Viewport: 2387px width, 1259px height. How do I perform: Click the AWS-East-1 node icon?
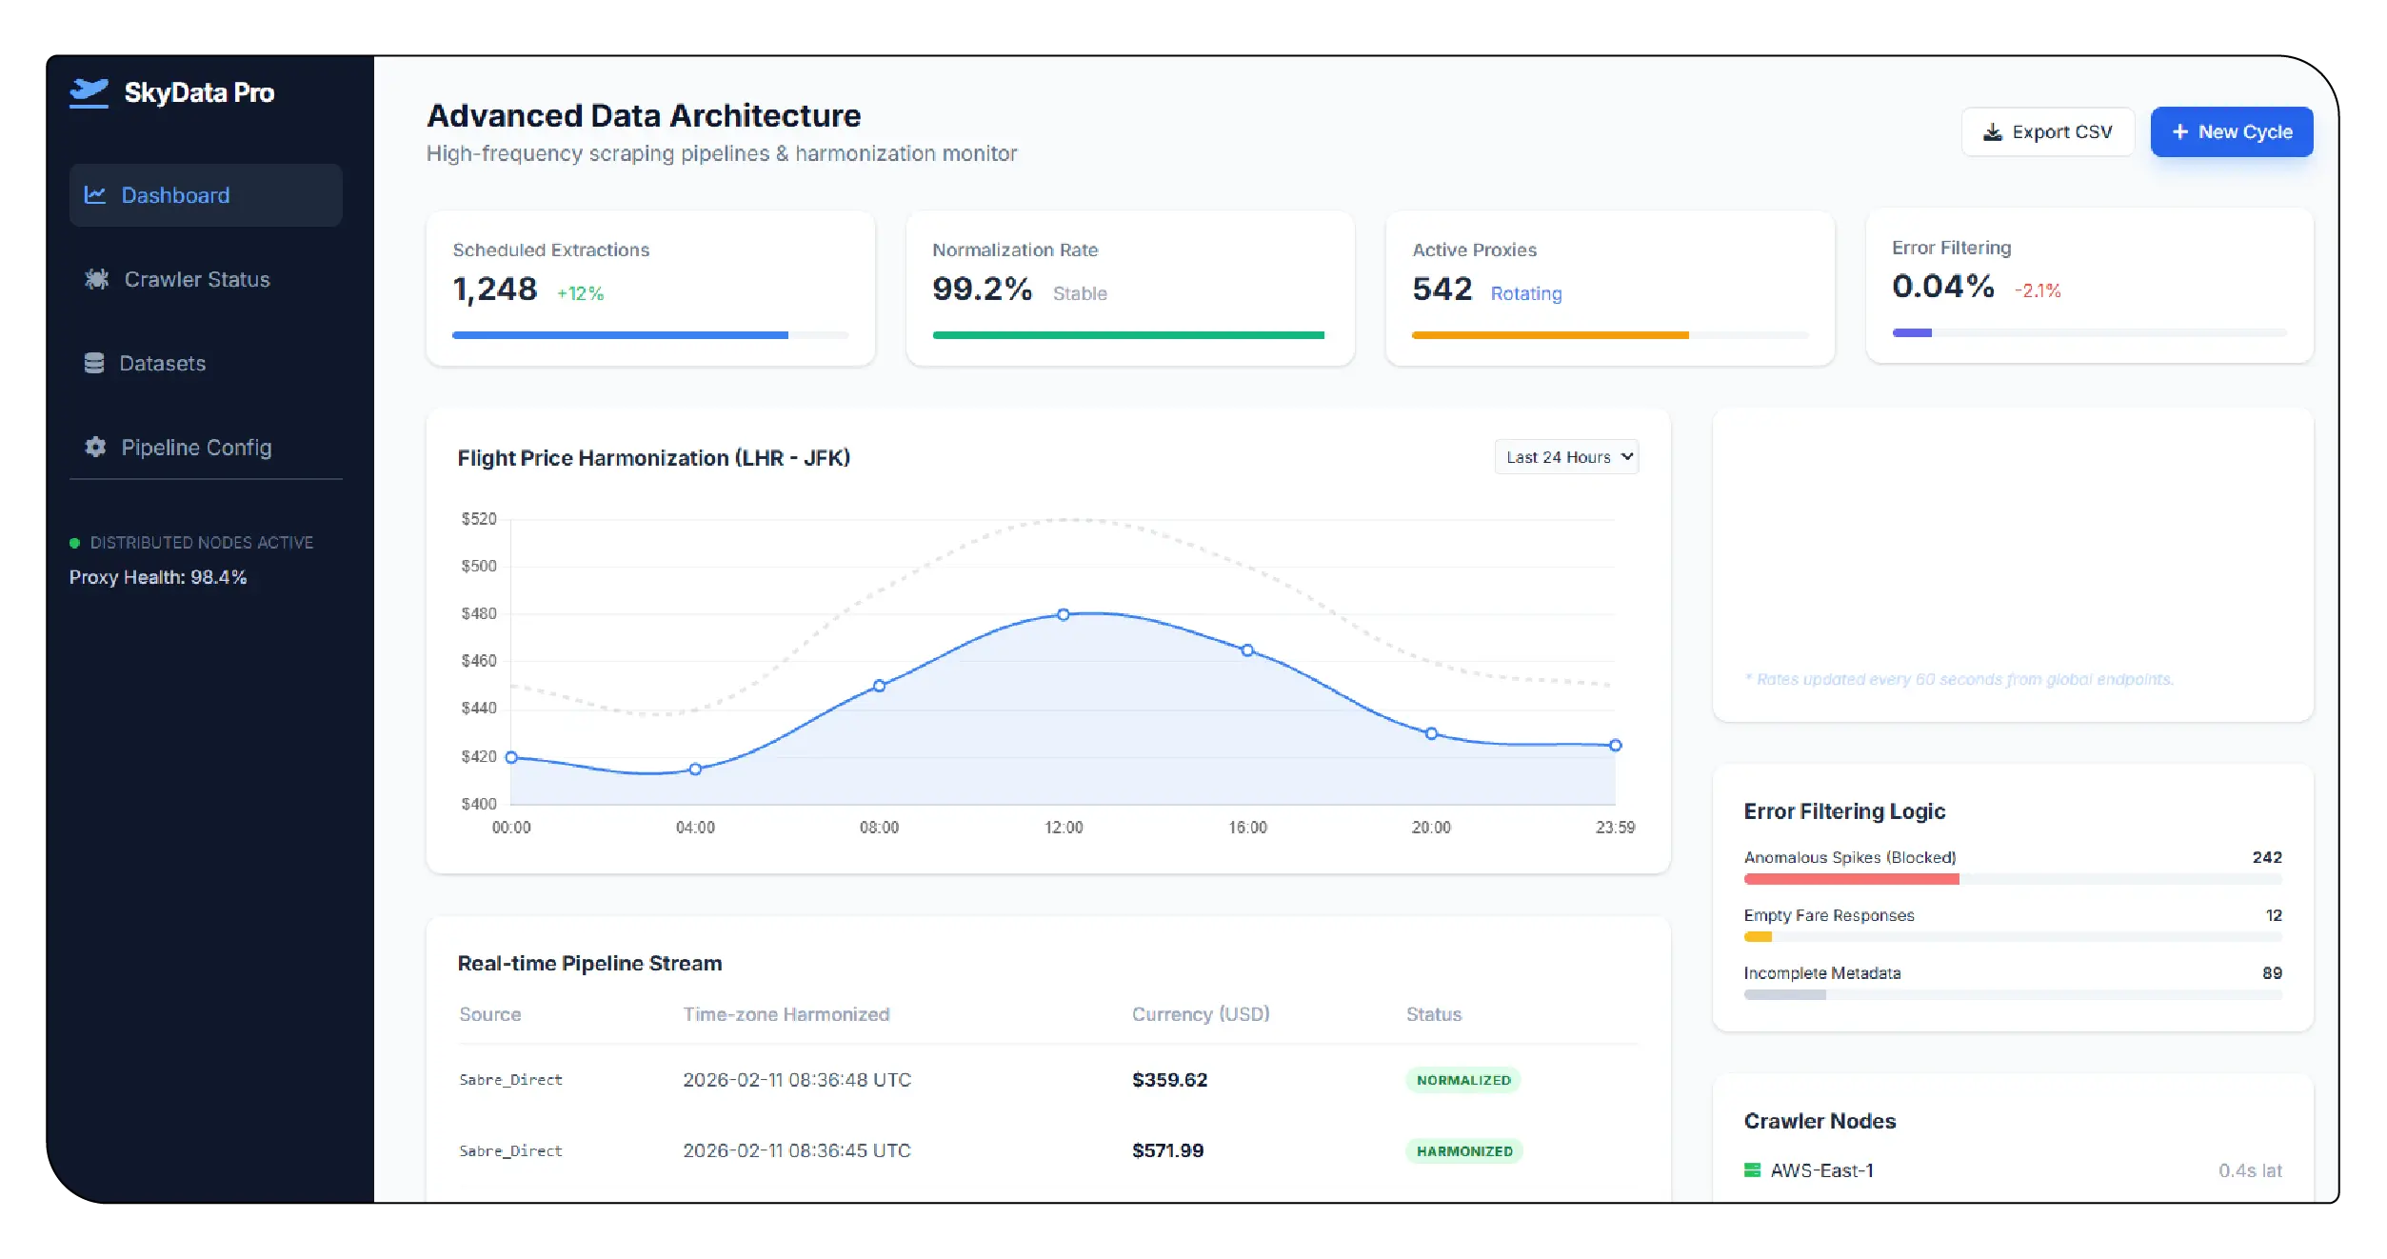(x=1753, y=1169)
